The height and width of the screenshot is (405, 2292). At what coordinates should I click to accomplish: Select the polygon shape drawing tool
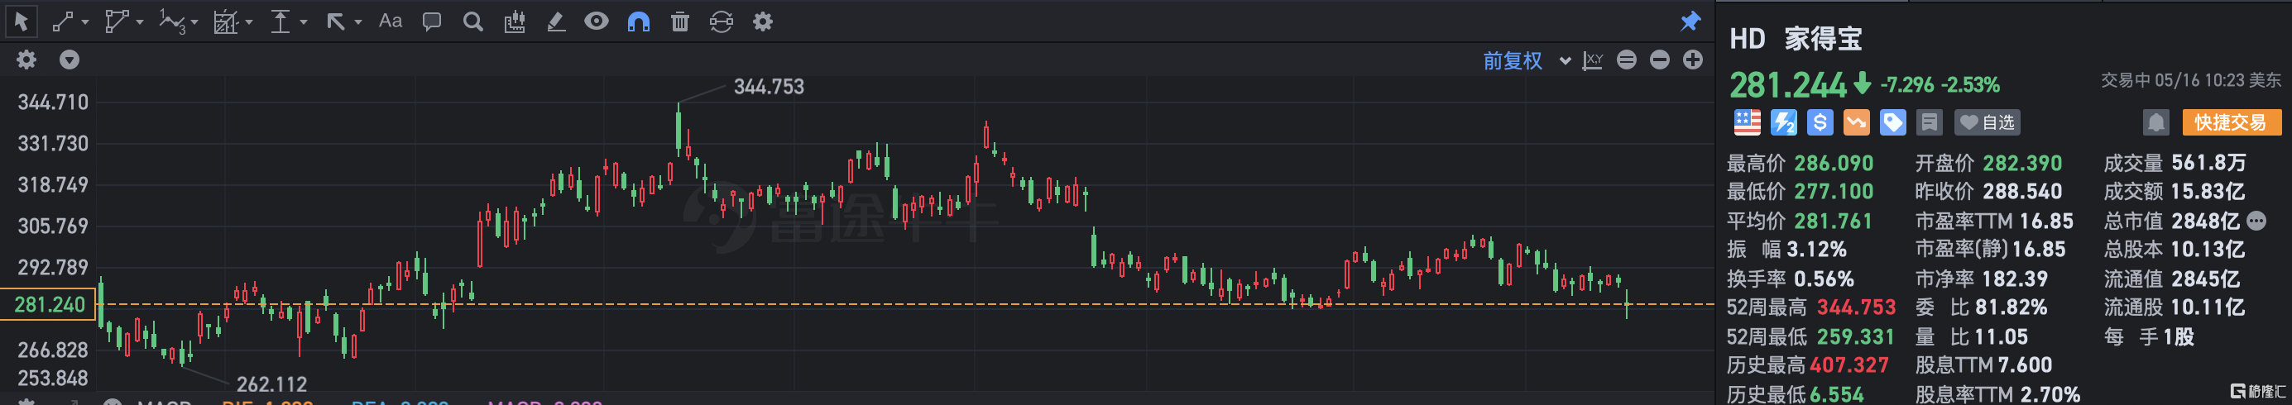tap(116, 21)
